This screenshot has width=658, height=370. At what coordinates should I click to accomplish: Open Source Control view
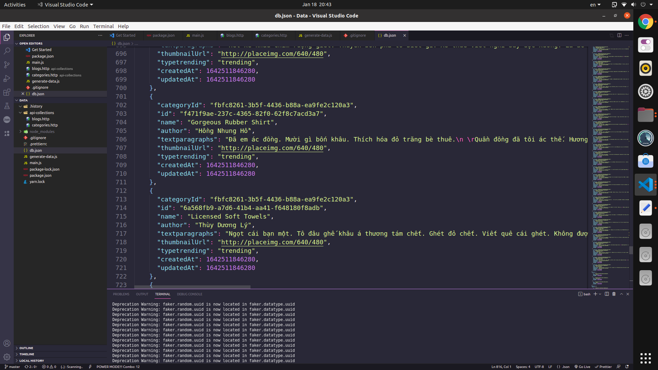7,64
